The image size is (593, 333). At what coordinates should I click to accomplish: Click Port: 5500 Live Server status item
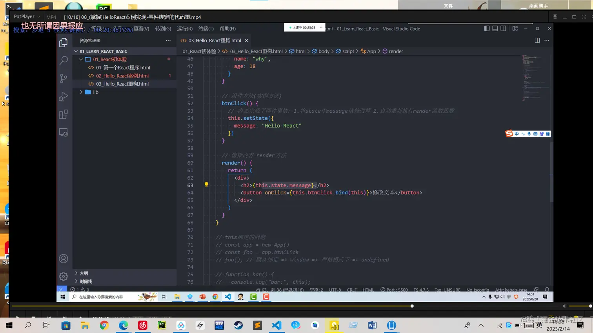pyautogui.click(x=394, y=290)
